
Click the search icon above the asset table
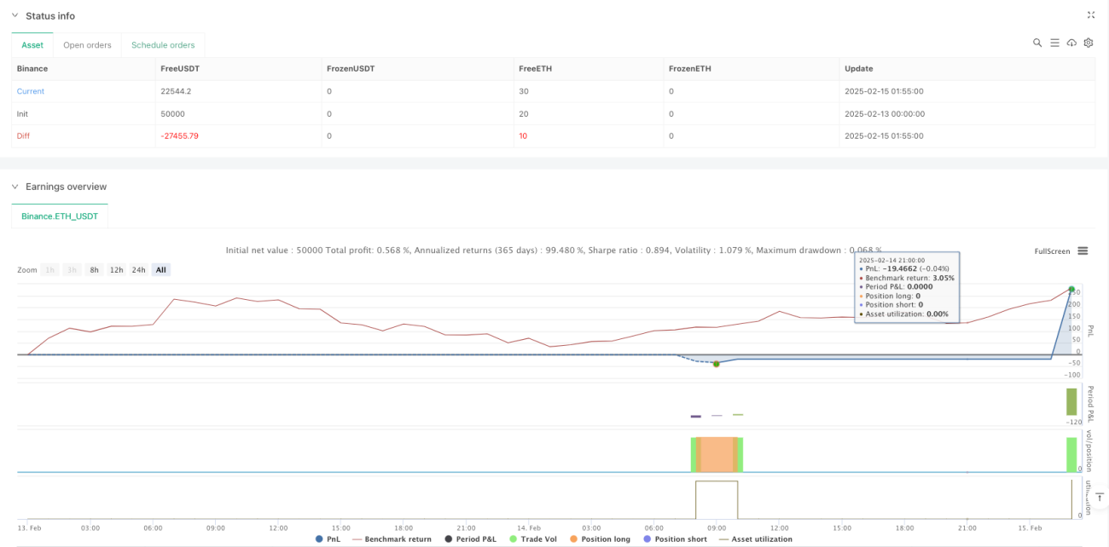1037,43
